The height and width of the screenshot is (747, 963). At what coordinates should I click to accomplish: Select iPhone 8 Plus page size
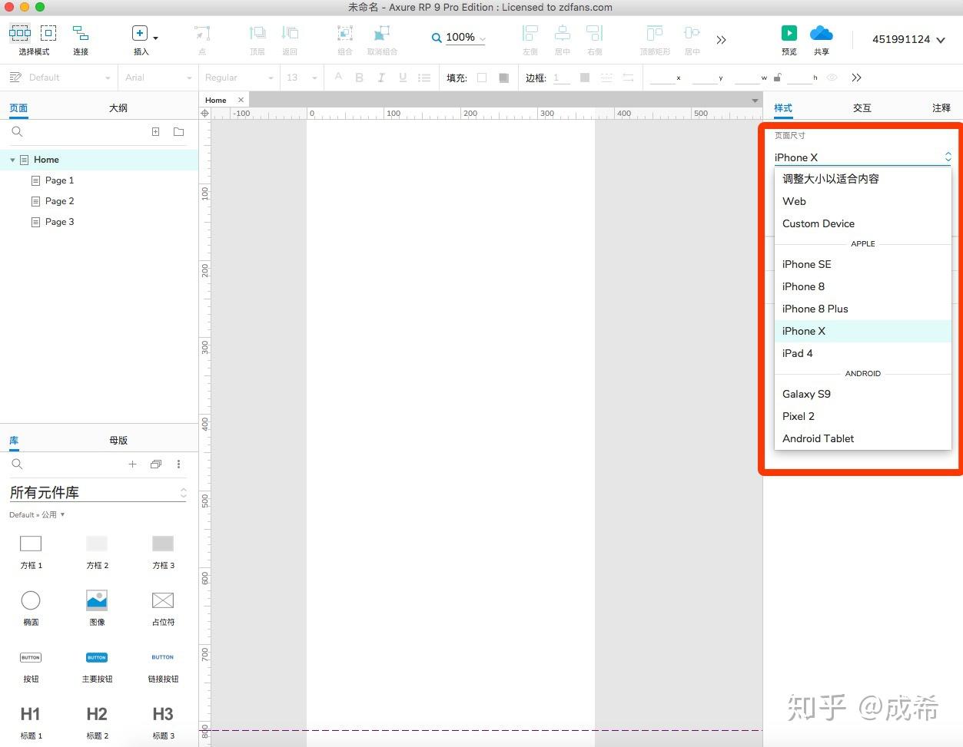pyautogui.click(x=815, y=309)
